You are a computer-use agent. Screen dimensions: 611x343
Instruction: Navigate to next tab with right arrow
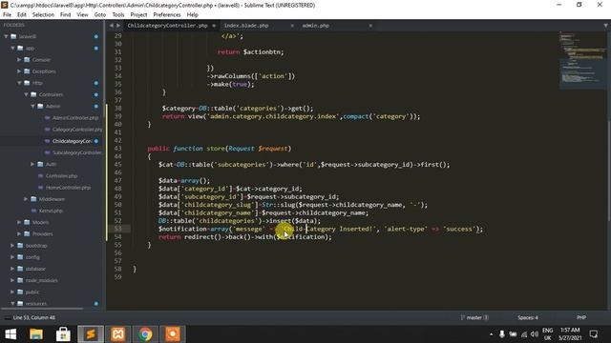(x=118, y=26)
